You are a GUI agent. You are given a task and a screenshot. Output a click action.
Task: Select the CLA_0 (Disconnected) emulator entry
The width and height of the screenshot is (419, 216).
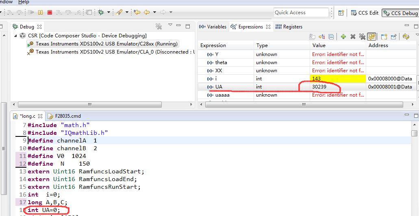111,52
